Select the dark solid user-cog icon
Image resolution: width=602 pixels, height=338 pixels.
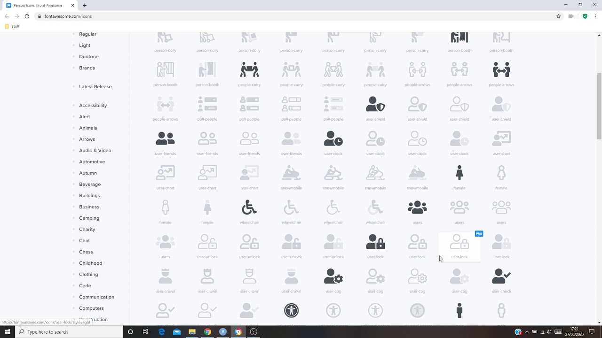[333, 277]
